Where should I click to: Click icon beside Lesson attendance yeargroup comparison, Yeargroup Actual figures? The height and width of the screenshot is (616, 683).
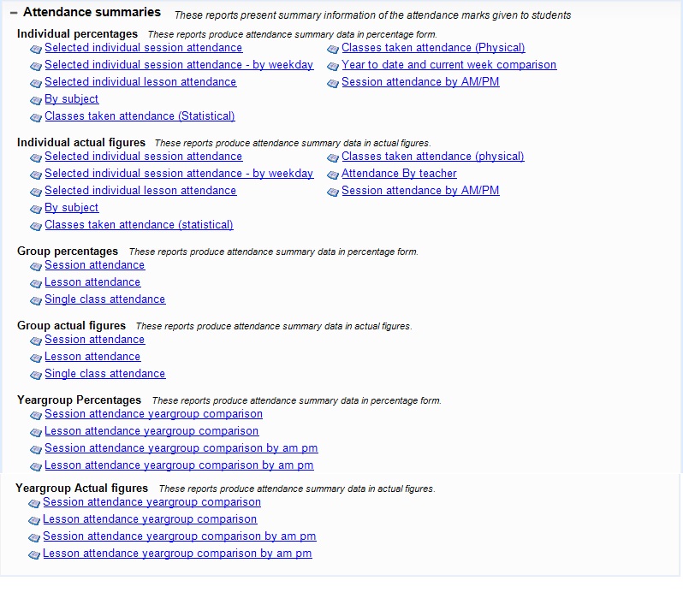(x=34, y=521)
